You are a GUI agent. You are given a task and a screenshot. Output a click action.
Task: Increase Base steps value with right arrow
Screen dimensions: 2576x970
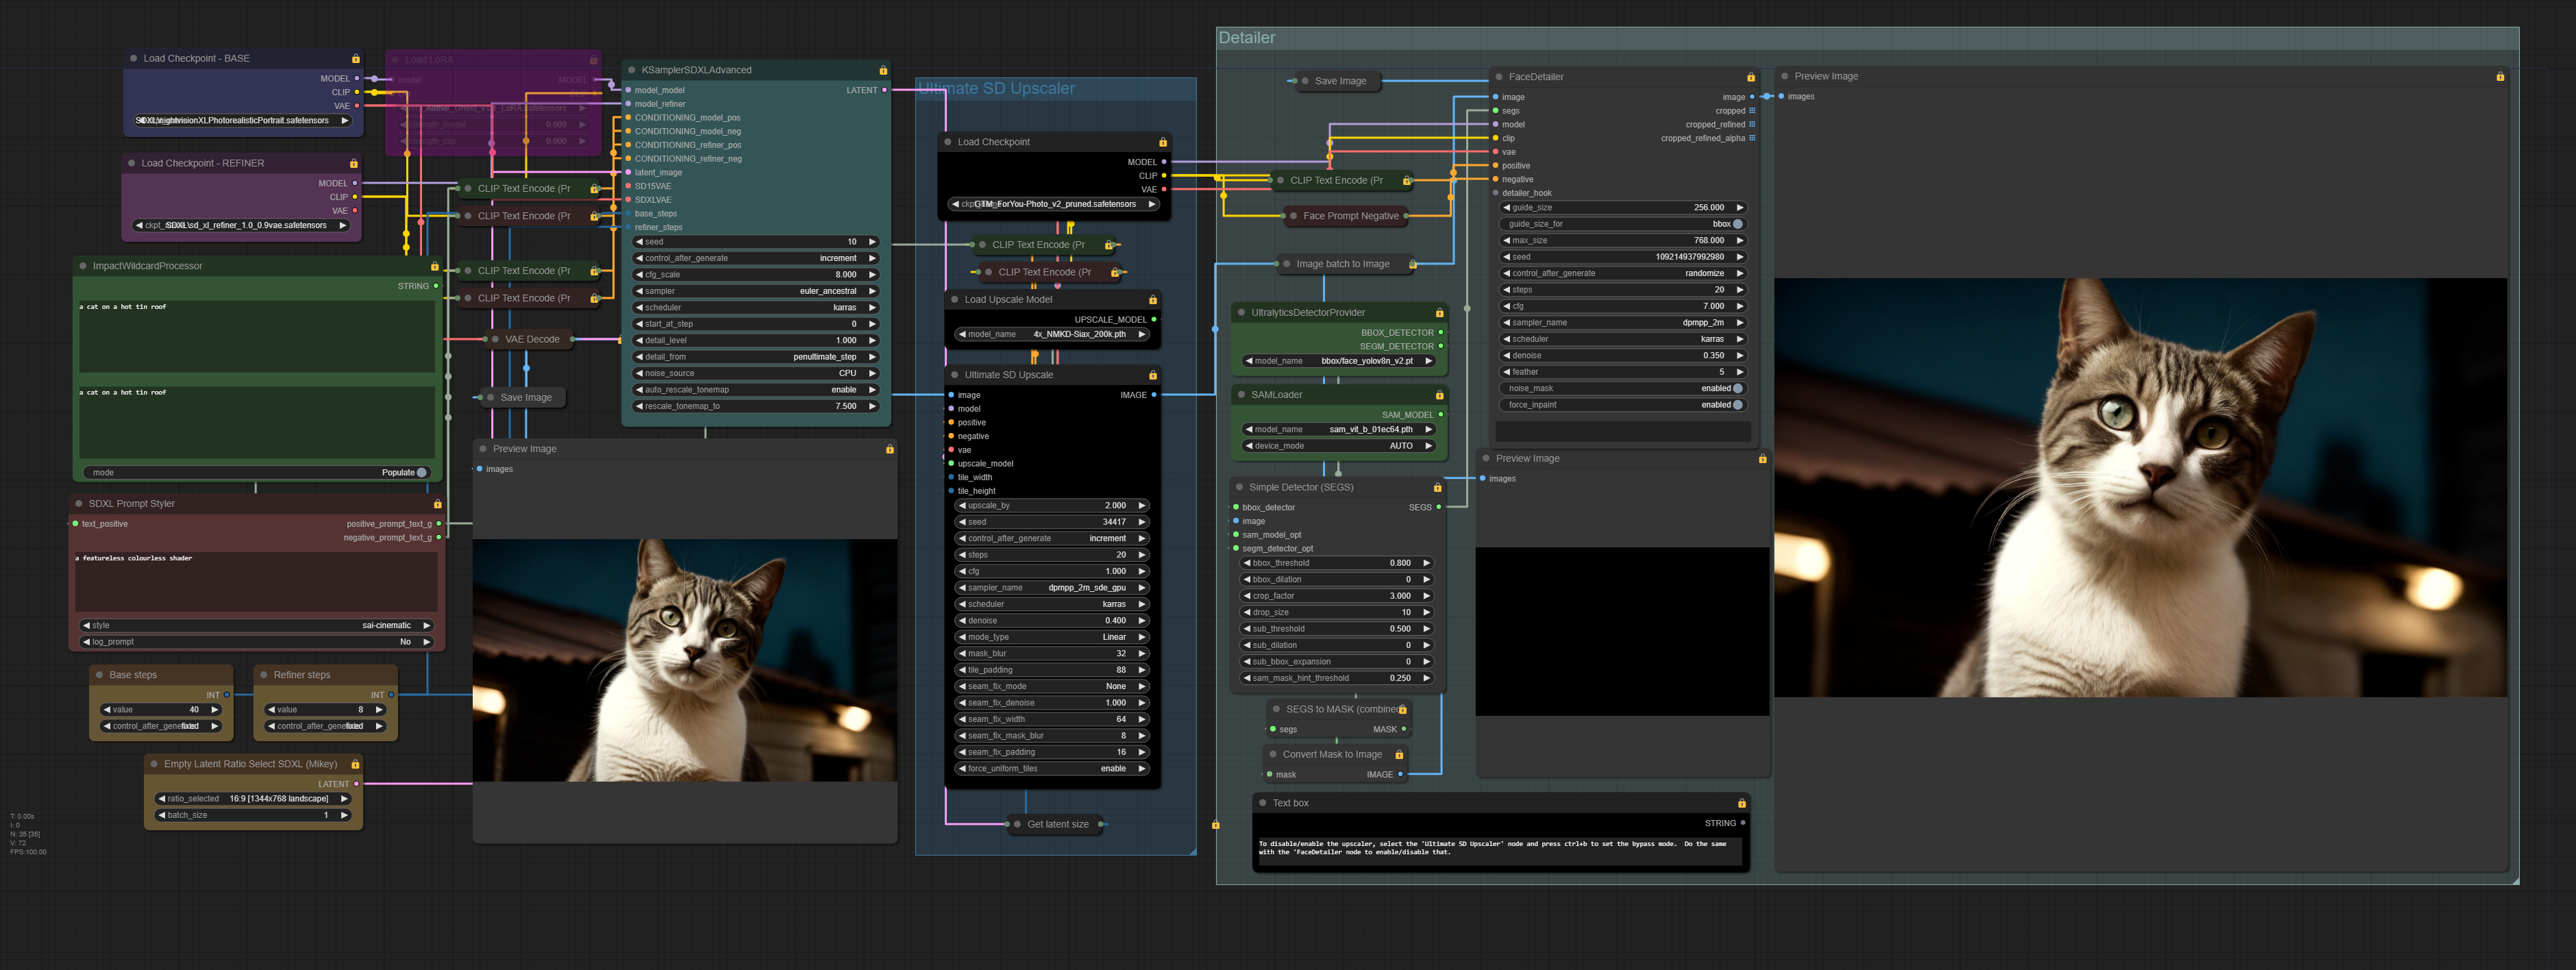[214, 710]
